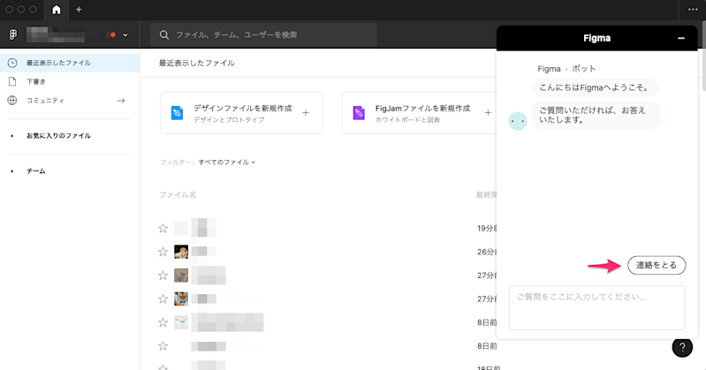706x370 pixels.
Task: Click the question mark help button
Action: point(682,346)
